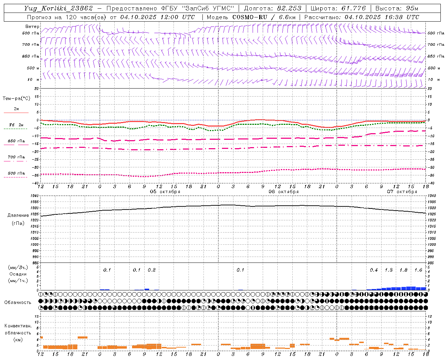This screenshot has width=446, height=357.
Task: Click the 1.6 precipitation amount value
Action: tap(418, 270)
